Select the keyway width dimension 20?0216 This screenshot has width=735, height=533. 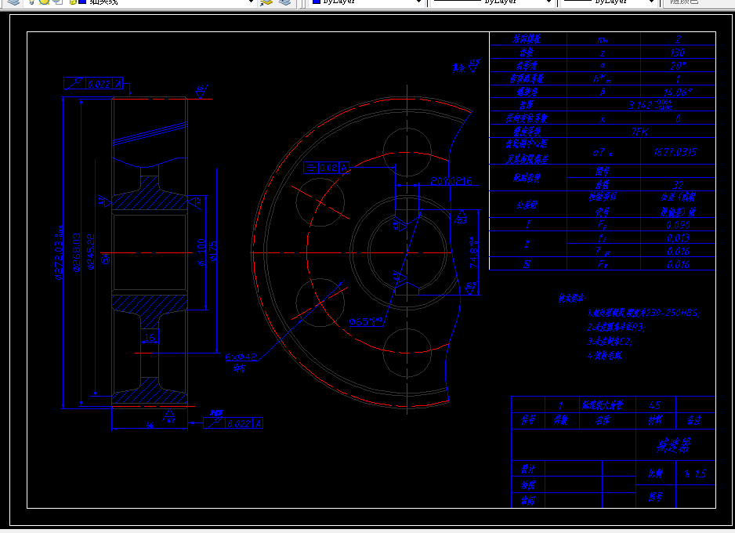(451, 181)
